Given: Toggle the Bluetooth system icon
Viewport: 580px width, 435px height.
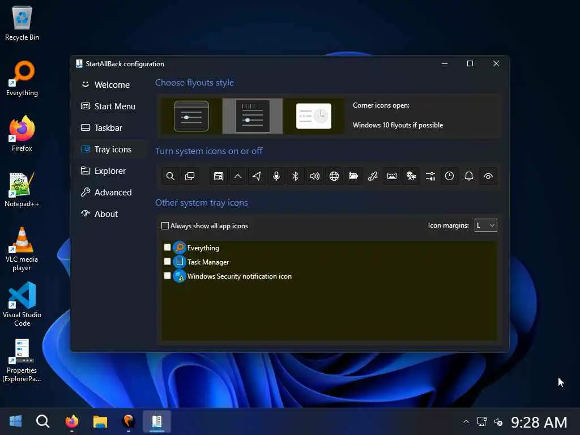Looking at the screenshot, I should click(x=296, y=176).
